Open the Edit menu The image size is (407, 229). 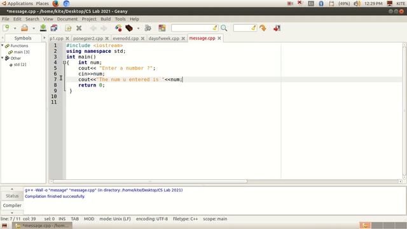tap(17, 19)
